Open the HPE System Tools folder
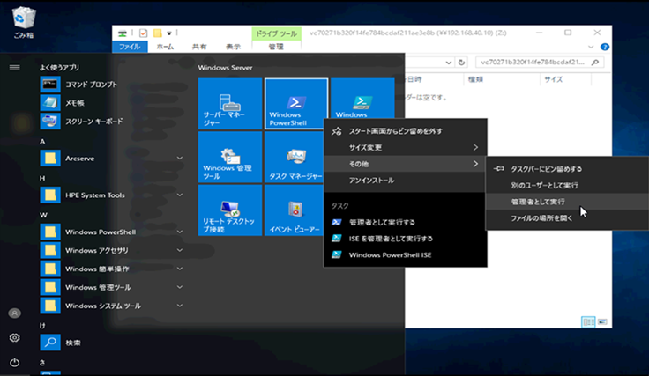 (112, 195)
